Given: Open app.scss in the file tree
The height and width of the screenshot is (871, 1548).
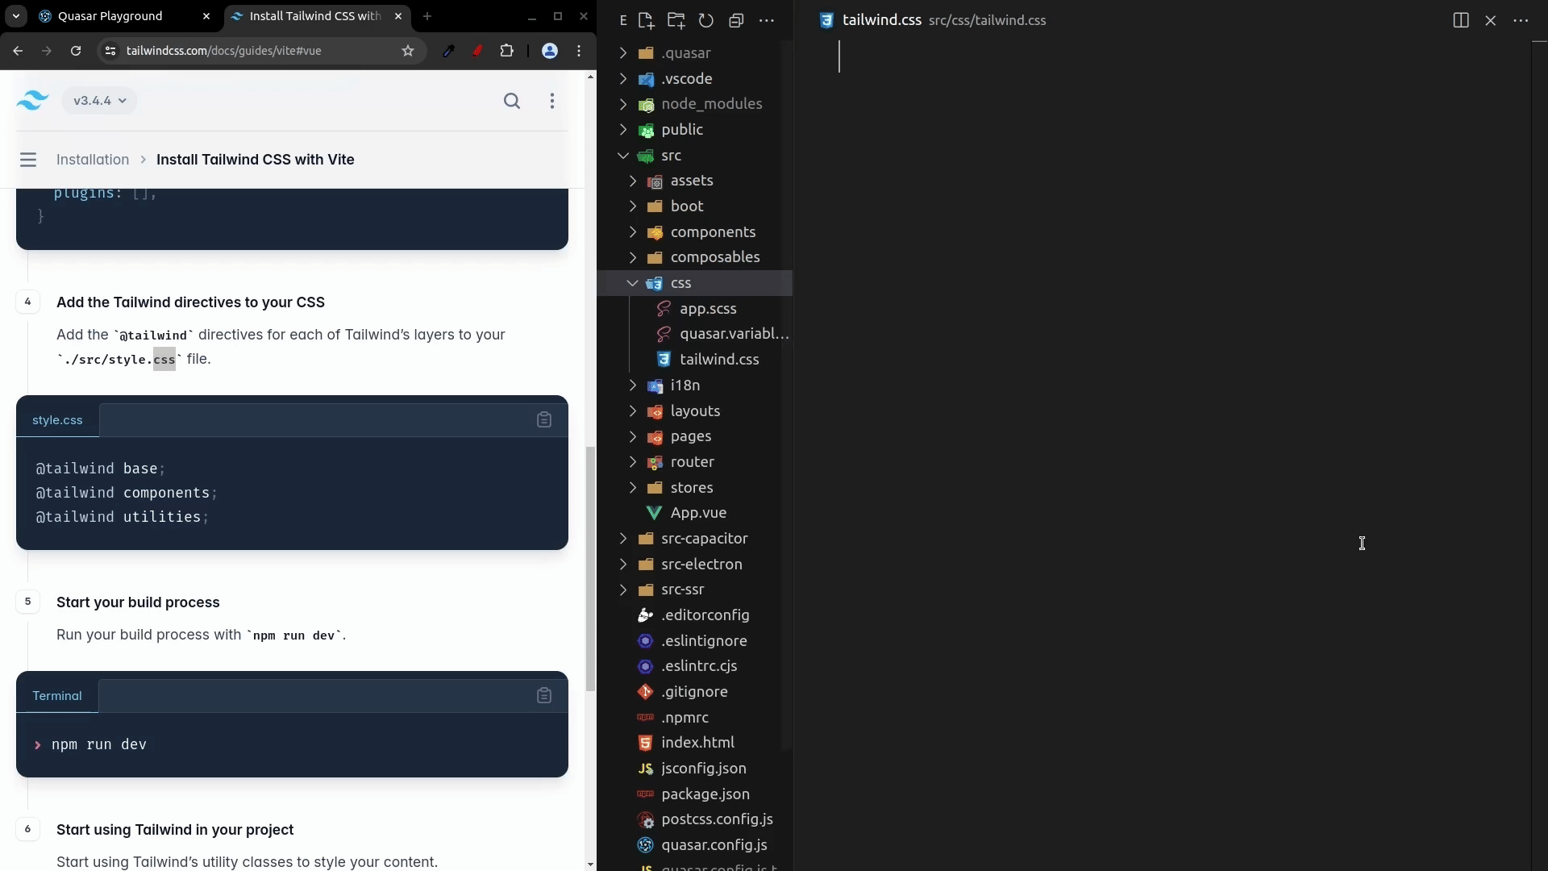Looking at the screenshot, I should tap(708, 309).
